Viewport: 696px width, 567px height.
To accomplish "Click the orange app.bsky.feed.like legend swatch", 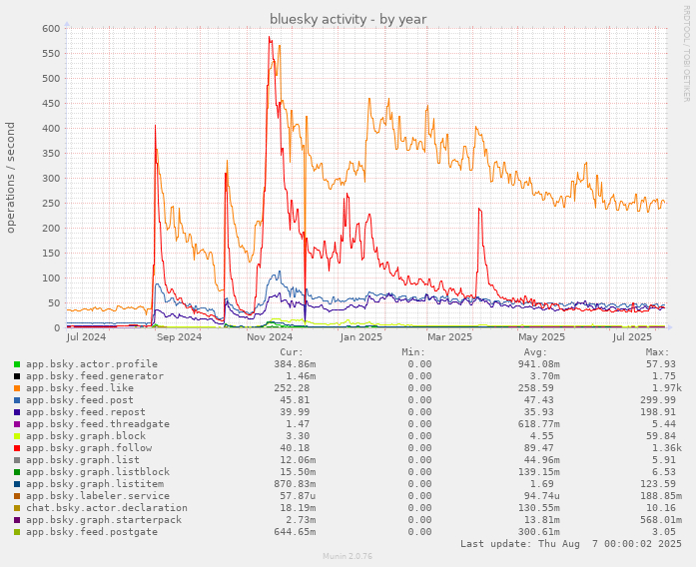I will click(17, 388).
